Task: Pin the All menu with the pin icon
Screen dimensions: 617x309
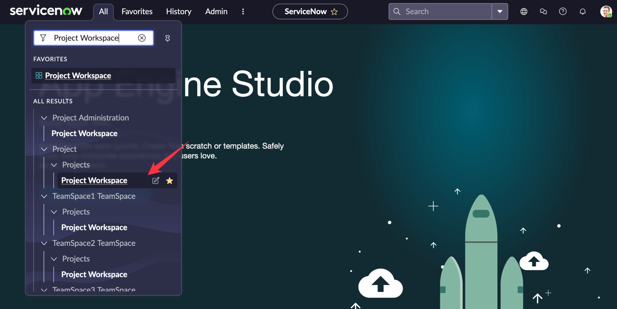Action: coord(168,38)
